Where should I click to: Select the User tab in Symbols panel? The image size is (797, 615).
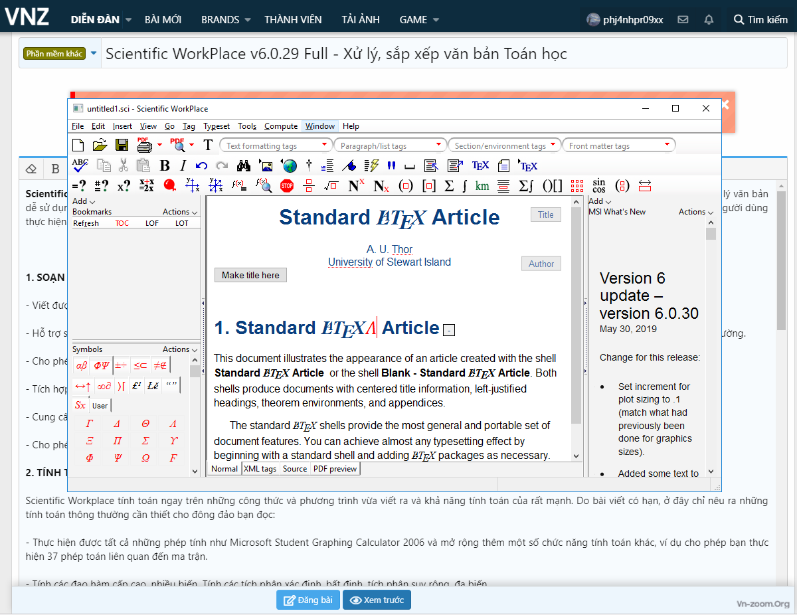pos(100,406)
